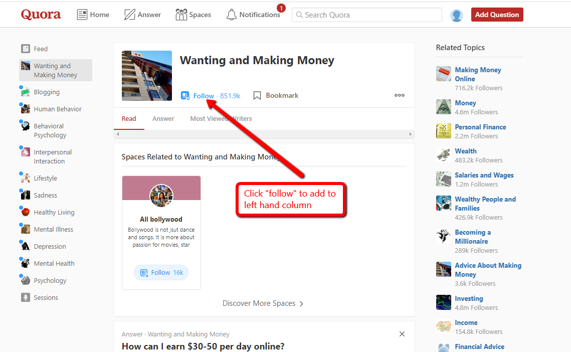Open Advice About Making Money topic

(488, 270)
